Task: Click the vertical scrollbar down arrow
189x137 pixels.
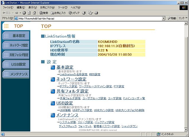Action: click(x=186, y=130)
